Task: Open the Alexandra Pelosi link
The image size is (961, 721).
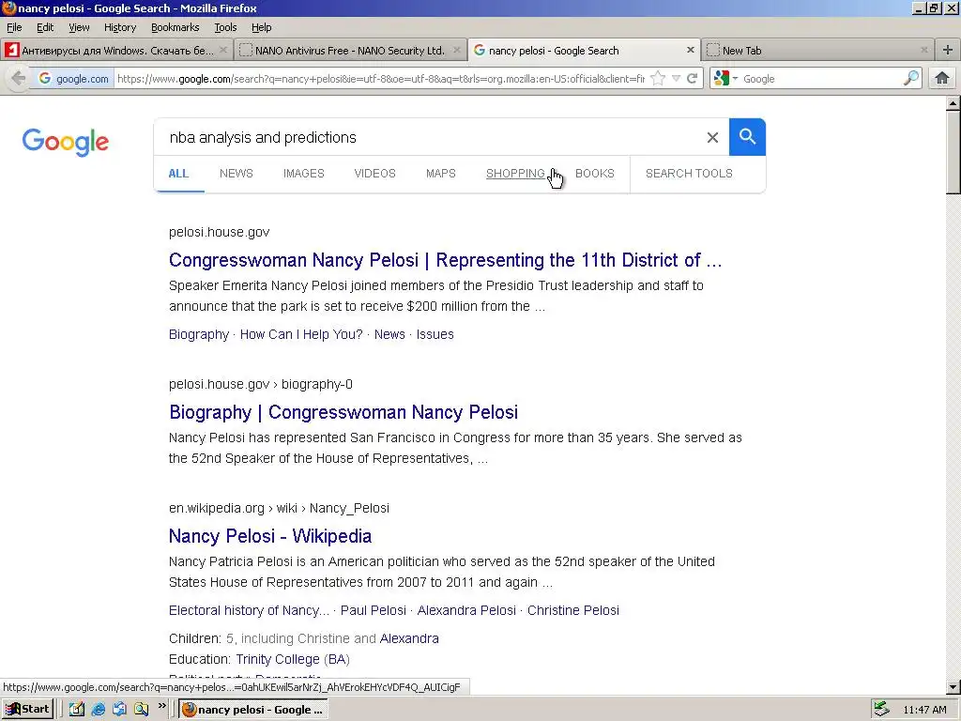Action: [466, 610]
